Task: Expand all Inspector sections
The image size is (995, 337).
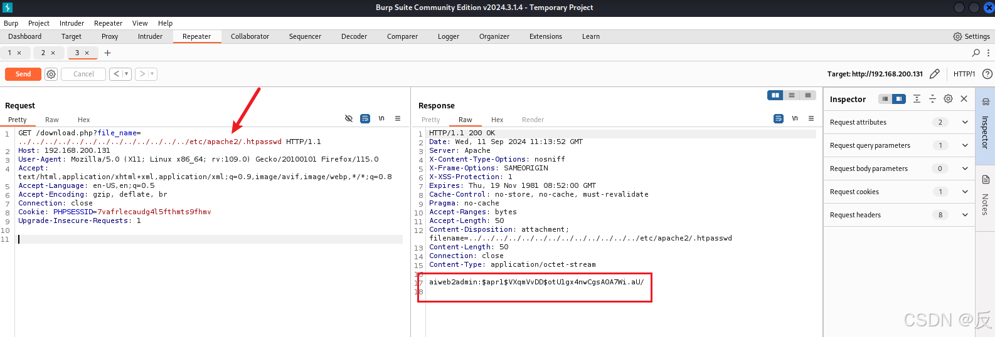Action: tap(917, 99)
